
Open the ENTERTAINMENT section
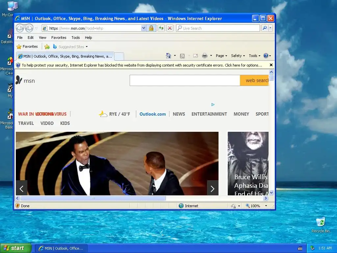(209, 114)
